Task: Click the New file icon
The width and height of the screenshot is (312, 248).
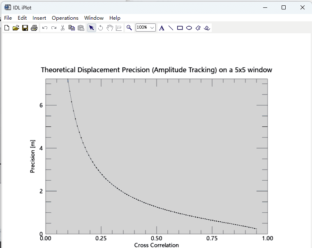Action: [7, 28]
